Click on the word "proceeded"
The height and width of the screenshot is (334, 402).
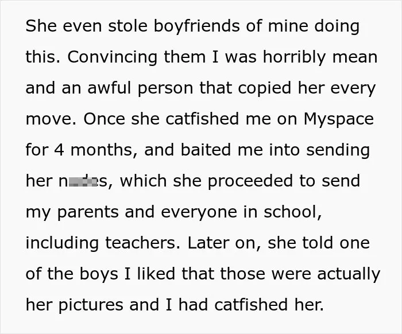pyautogui.click(x=250, y=181)
